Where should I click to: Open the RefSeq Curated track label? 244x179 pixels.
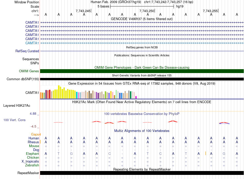[27, 51]
